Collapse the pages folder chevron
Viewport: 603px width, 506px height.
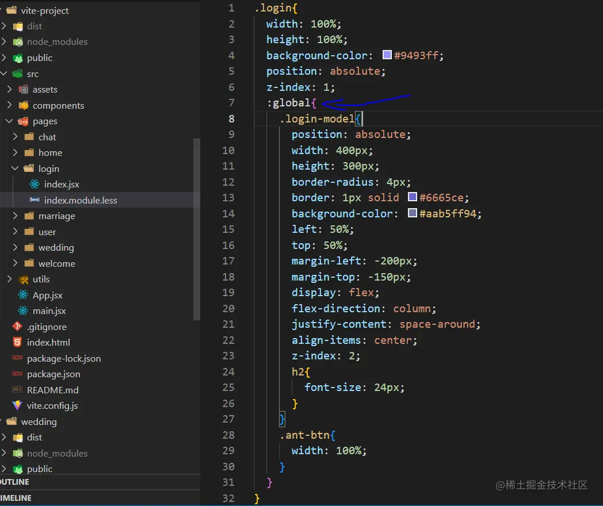click(x=9, y=121)
